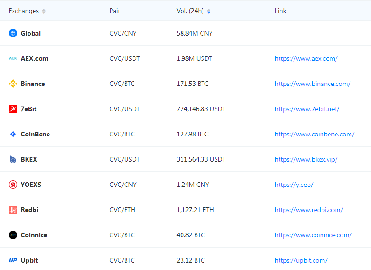Click the Coinnice black circle icon
The image size is (371, 270).
[x=13, y=235]
